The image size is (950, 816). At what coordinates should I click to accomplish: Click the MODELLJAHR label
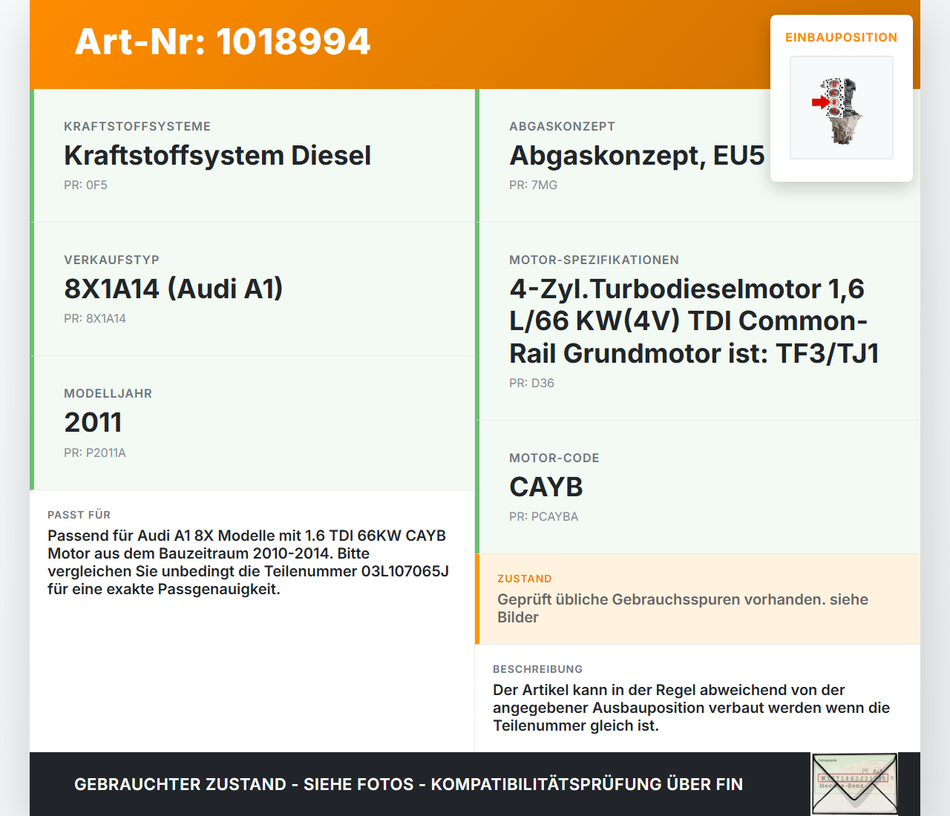point(108,393)
